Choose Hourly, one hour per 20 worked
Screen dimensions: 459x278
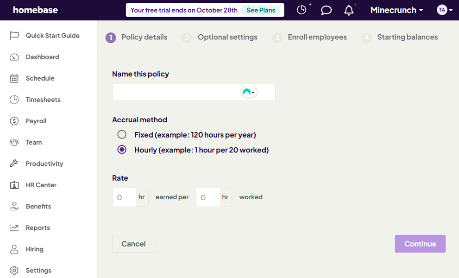pyautogui.click(x=122, y=150)
